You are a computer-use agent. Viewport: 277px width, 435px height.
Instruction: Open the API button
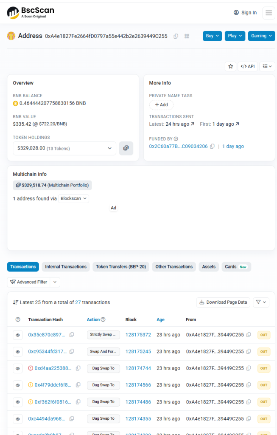pos(248,66)
